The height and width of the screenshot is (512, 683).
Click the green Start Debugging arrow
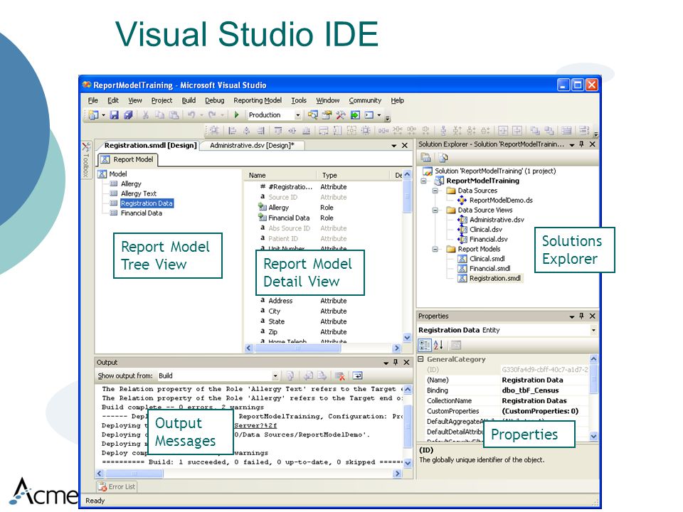pyautogui.click(x=236, y=115)
